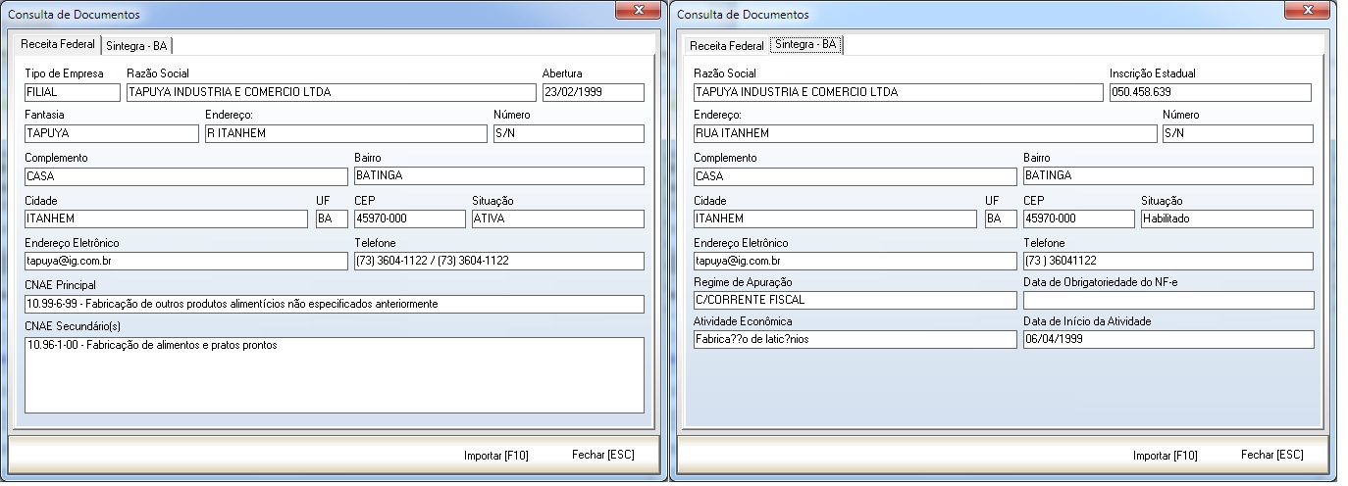Click Fechar [ESC] in left window

coord(602,455)
